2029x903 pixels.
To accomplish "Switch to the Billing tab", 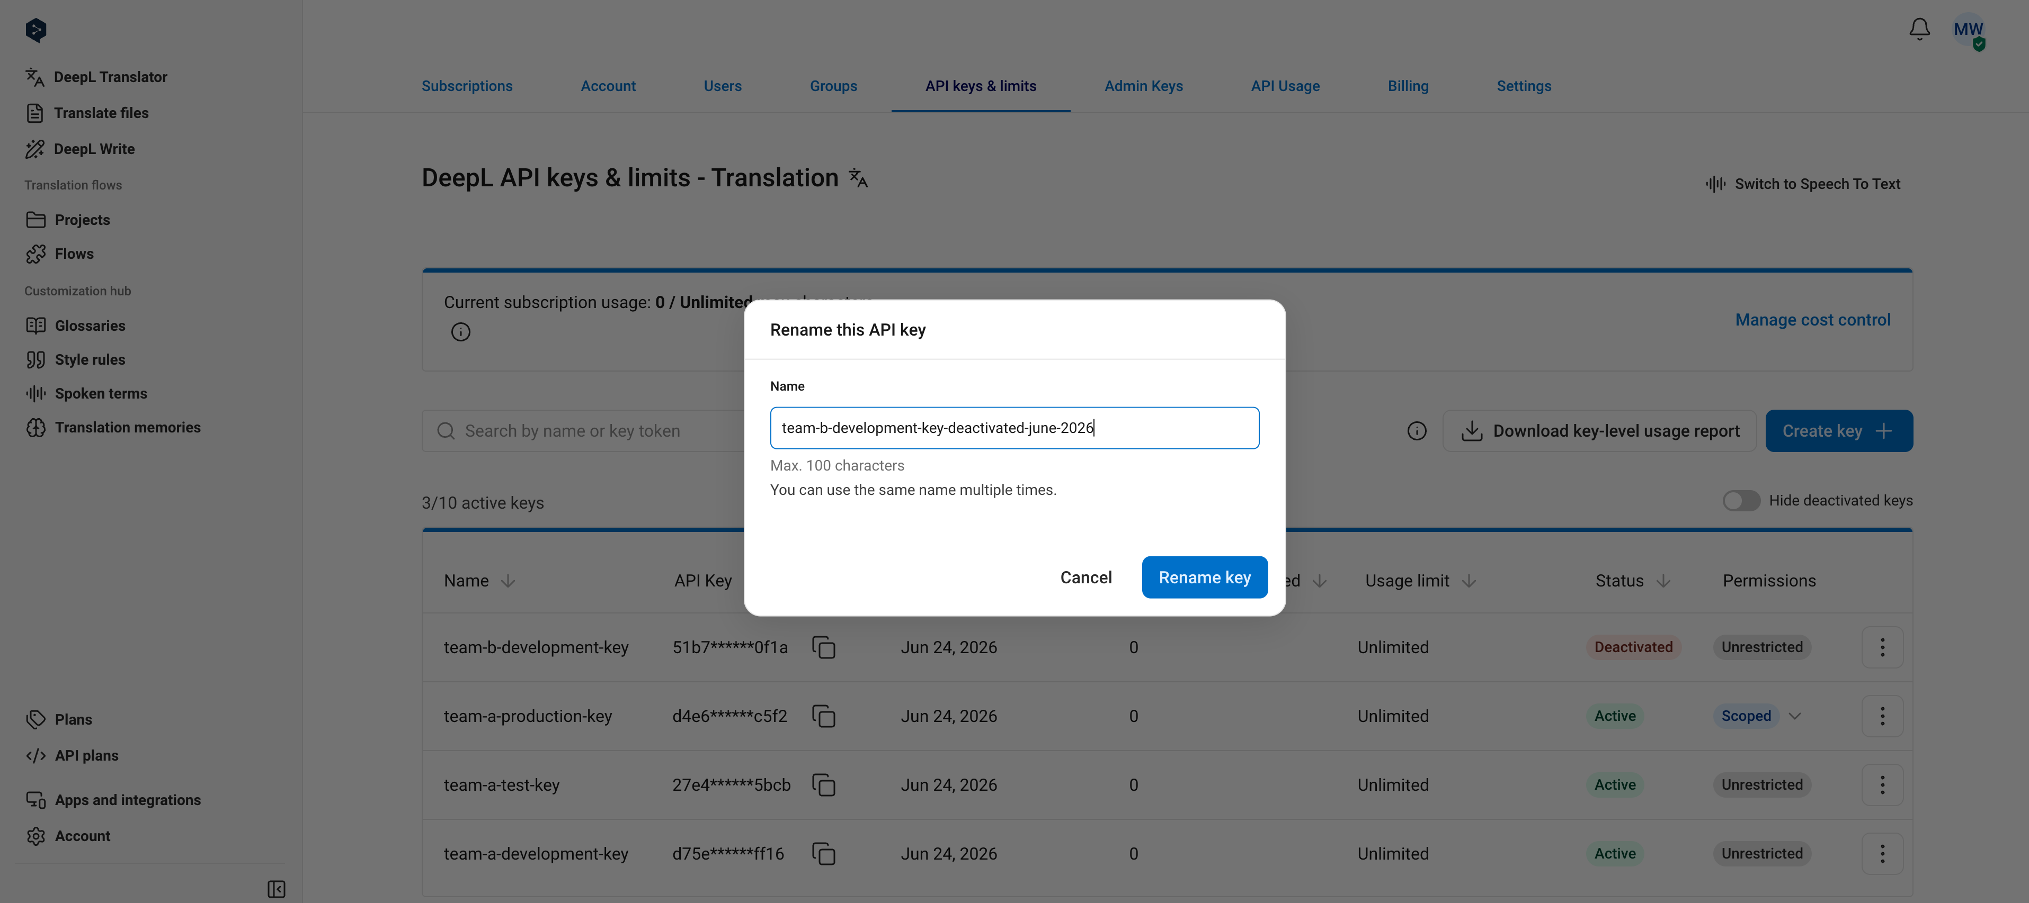I will coord(1408,86).
